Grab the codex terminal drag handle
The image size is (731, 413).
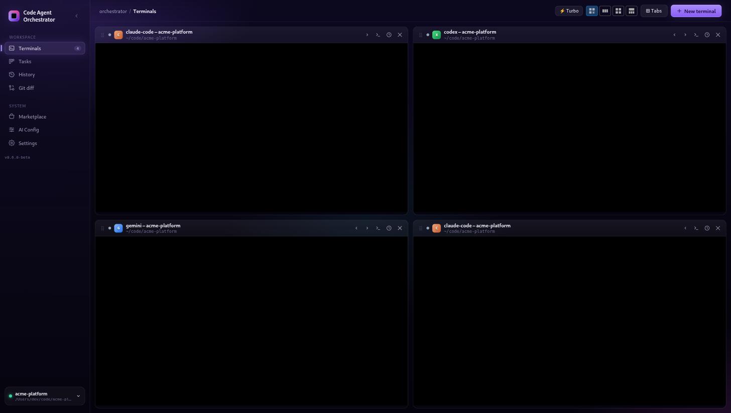tap(421, 35)
